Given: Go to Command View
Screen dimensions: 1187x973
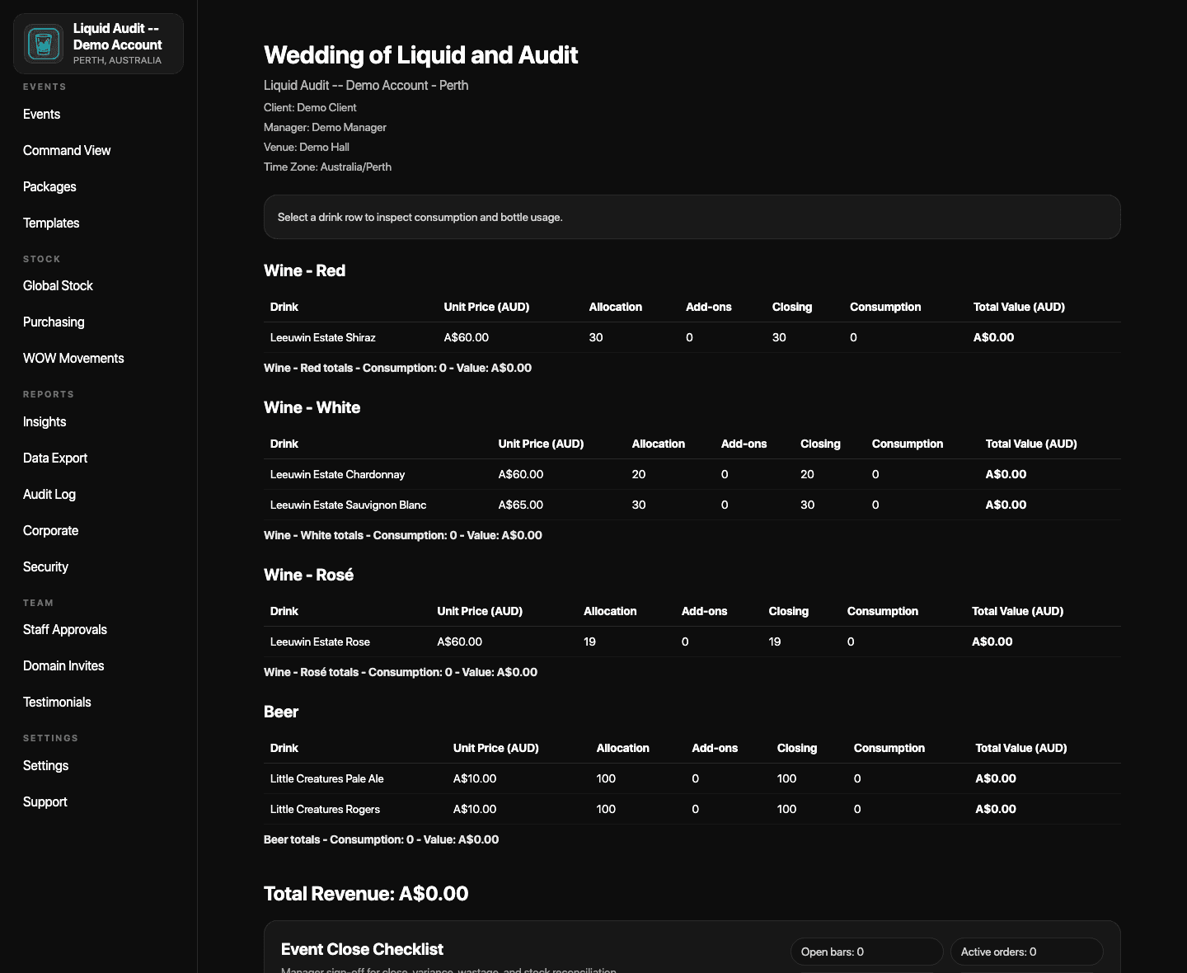Looking at the screenshot, I should point(67,150).
